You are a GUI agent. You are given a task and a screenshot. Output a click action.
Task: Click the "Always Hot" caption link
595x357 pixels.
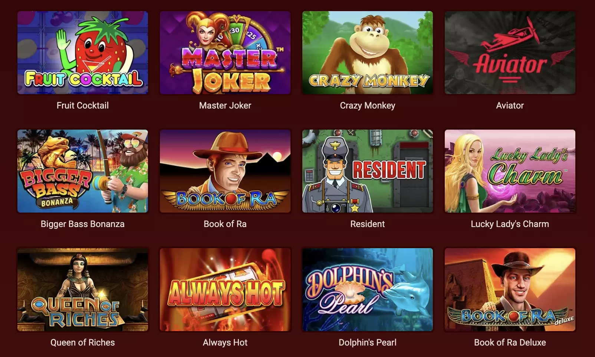pyautogui.click(x=225, y=343)
